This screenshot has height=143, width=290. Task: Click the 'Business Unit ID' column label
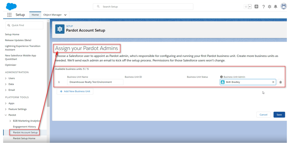click(133, 77)
